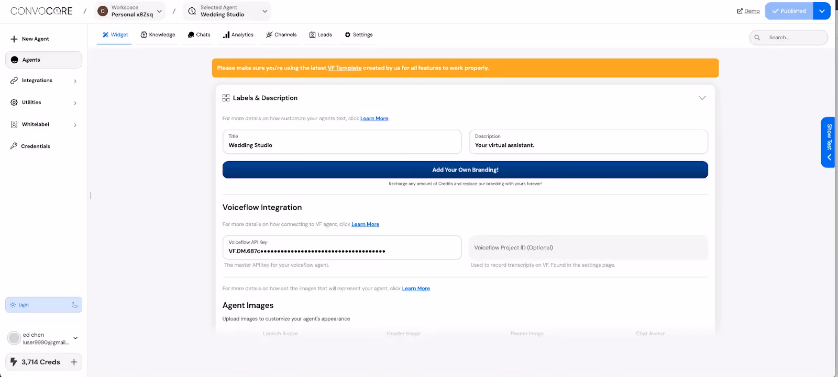Switch to the Leads tab
The width and height of the screenshot is (838, 377).
coord(321,35)
